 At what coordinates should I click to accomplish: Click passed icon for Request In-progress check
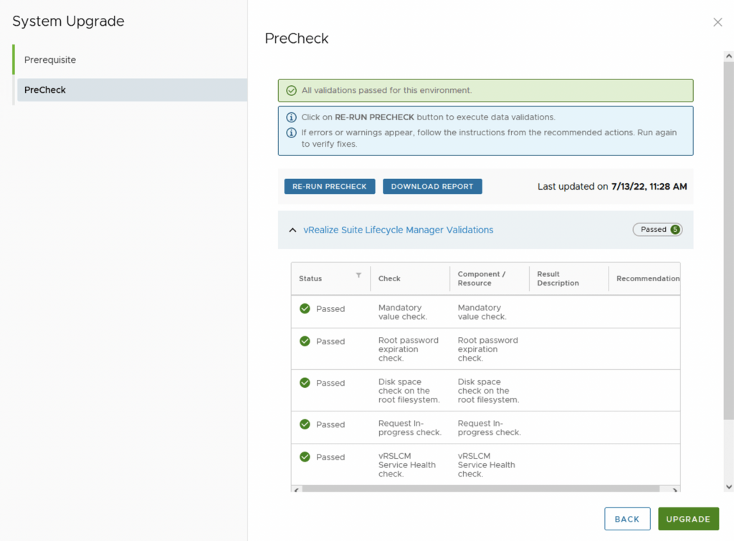click(x=305, y=424)
